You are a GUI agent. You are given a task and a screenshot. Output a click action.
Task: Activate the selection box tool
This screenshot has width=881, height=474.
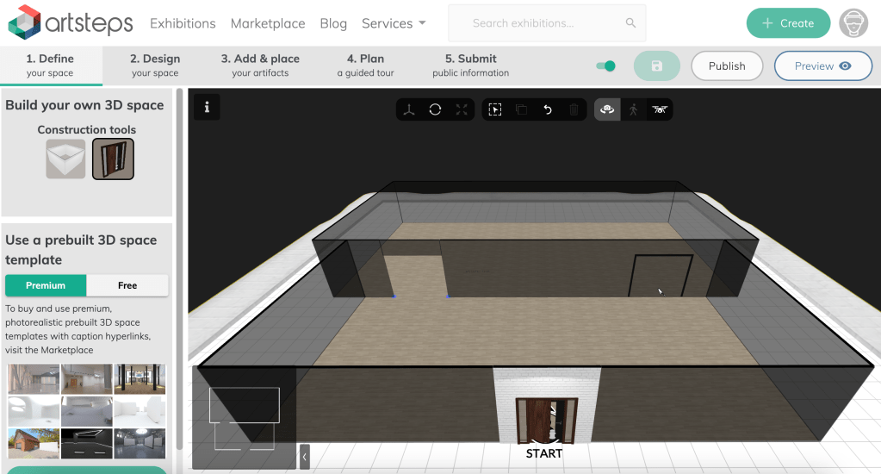[x=495, y=109]
